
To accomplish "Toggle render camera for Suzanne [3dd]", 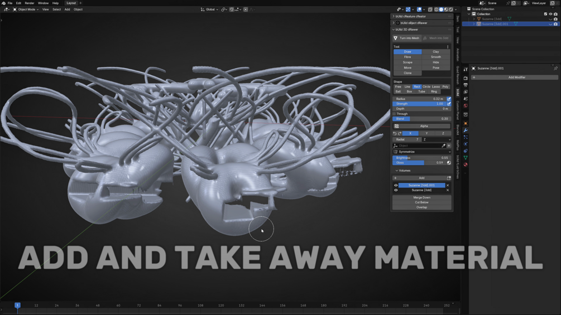I will [x=555, y=19].
